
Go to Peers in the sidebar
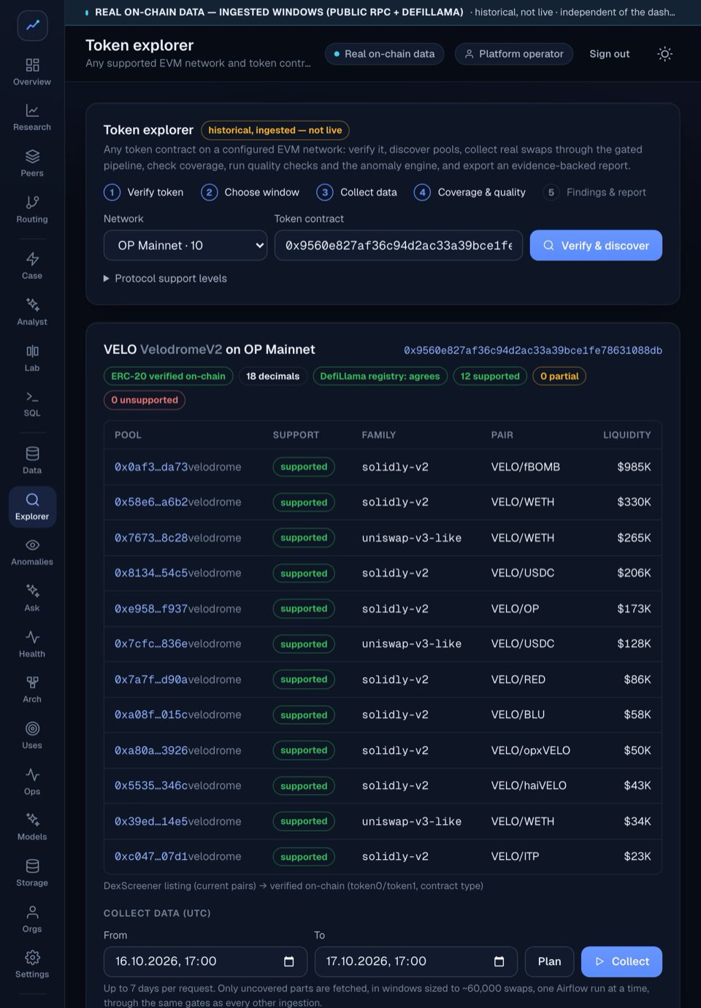click(x=32, y=163)
